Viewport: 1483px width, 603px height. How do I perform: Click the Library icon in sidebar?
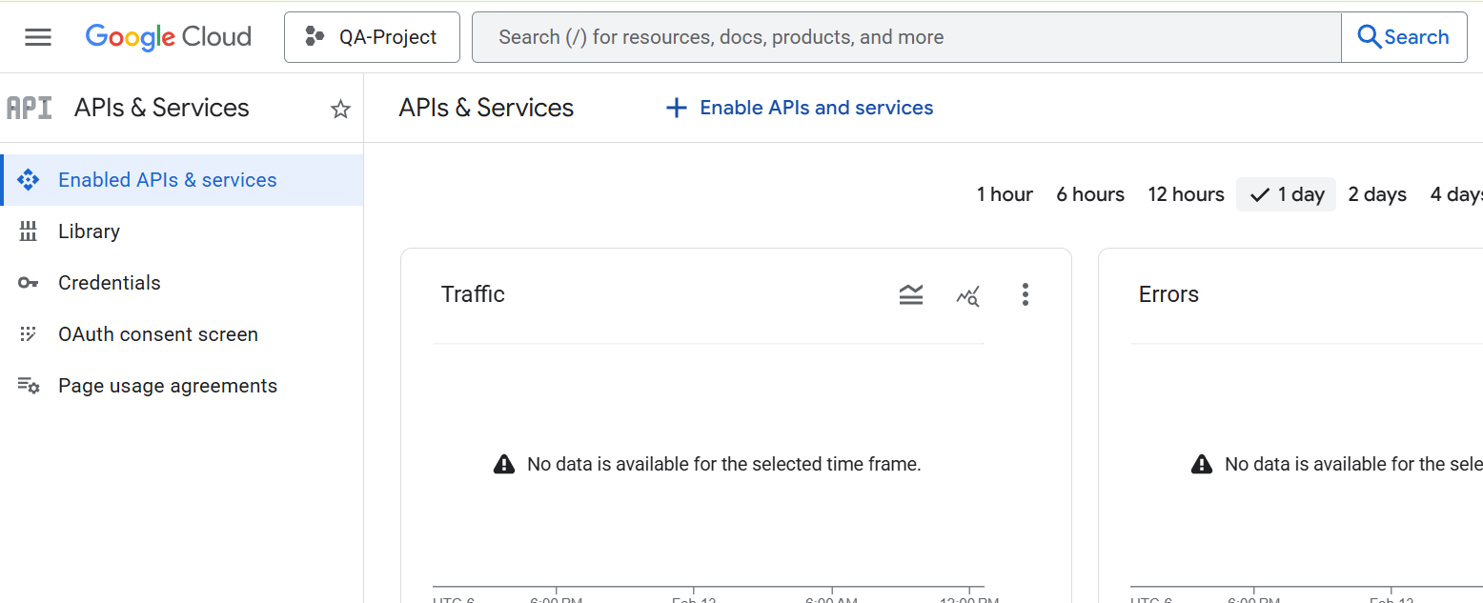coord(29,231)
